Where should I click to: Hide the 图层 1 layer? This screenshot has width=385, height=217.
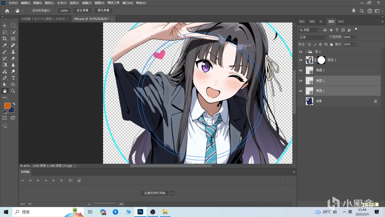pyautogui.click(x=300, y=60)
